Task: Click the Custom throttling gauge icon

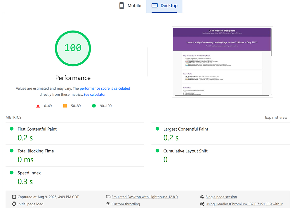Action: [x=108, y=204]
